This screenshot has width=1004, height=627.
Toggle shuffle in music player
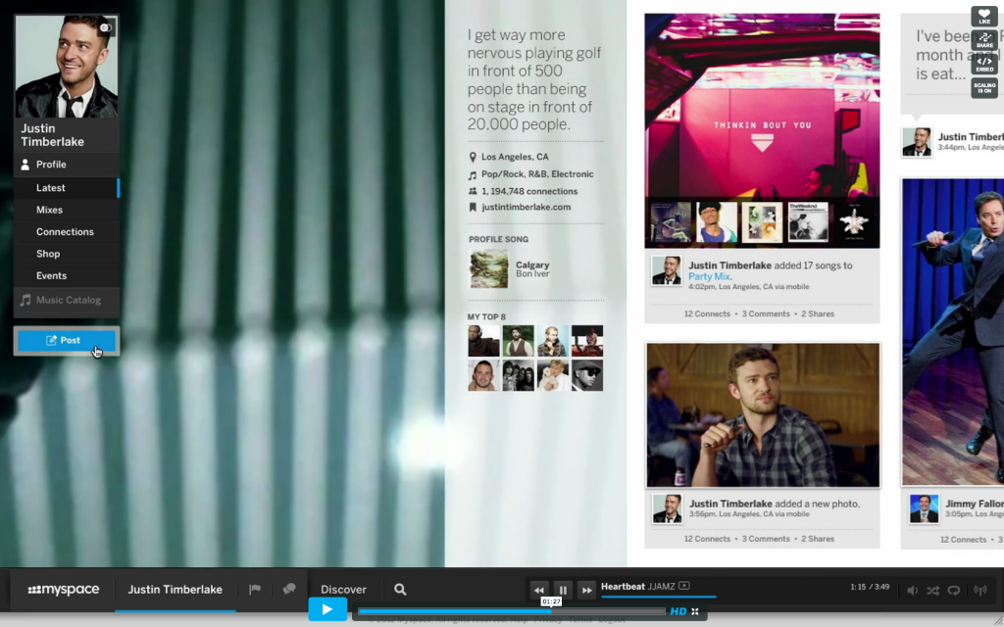pyautogui.click(x=933, y=591)
